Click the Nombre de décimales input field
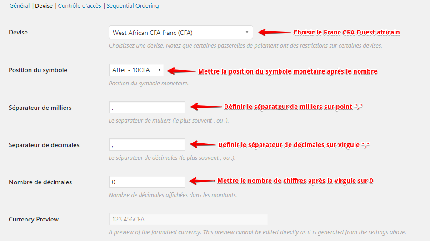Viewport: 430px width, 241px height. (x=147, y=182)
